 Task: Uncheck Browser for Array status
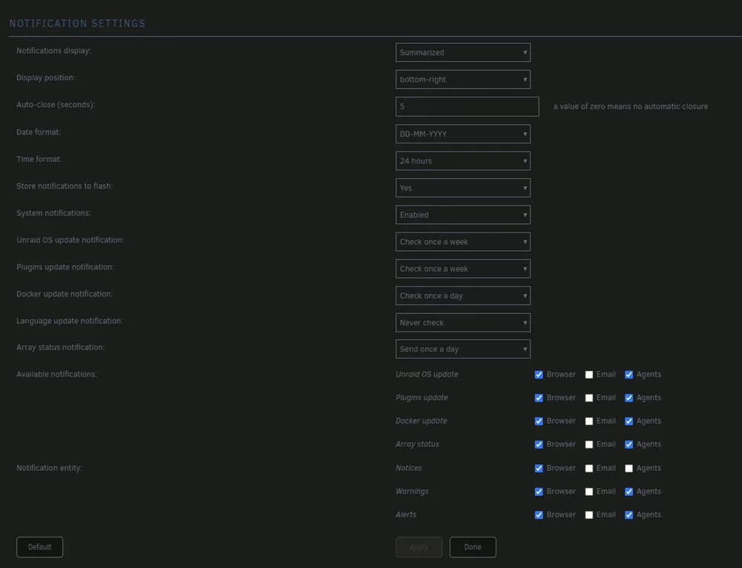(539, 445)
